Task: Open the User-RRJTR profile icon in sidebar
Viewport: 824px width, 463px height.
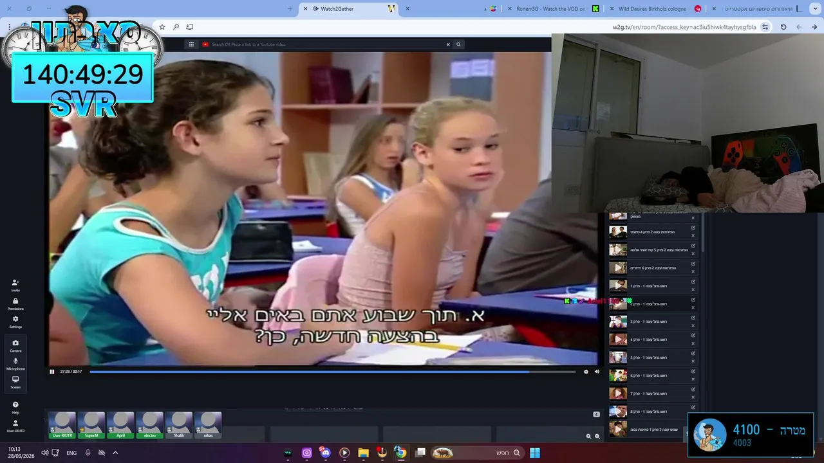Action: point(15,426)
